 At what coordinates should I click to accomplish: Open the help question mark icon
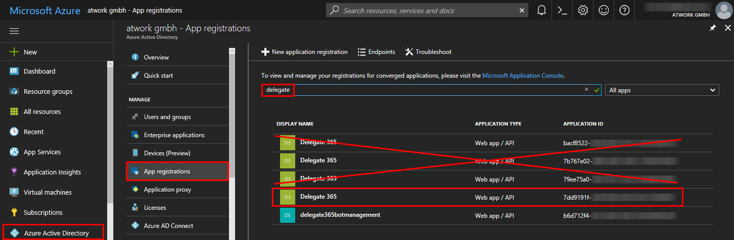coord(624,10)
